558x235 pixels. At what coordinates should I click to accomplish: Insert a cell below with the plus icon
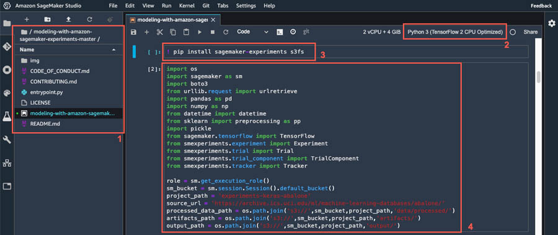(146, 32)
